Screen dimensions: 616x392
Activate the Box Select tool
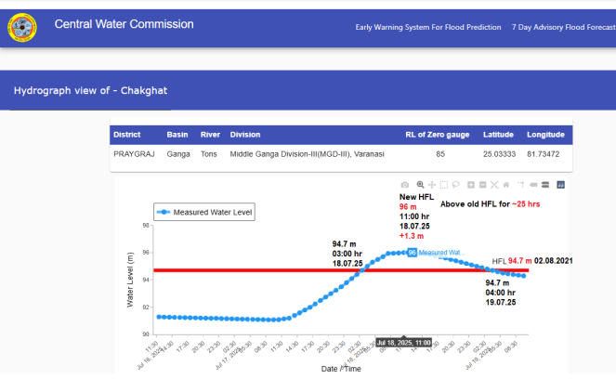click(443, 185)
